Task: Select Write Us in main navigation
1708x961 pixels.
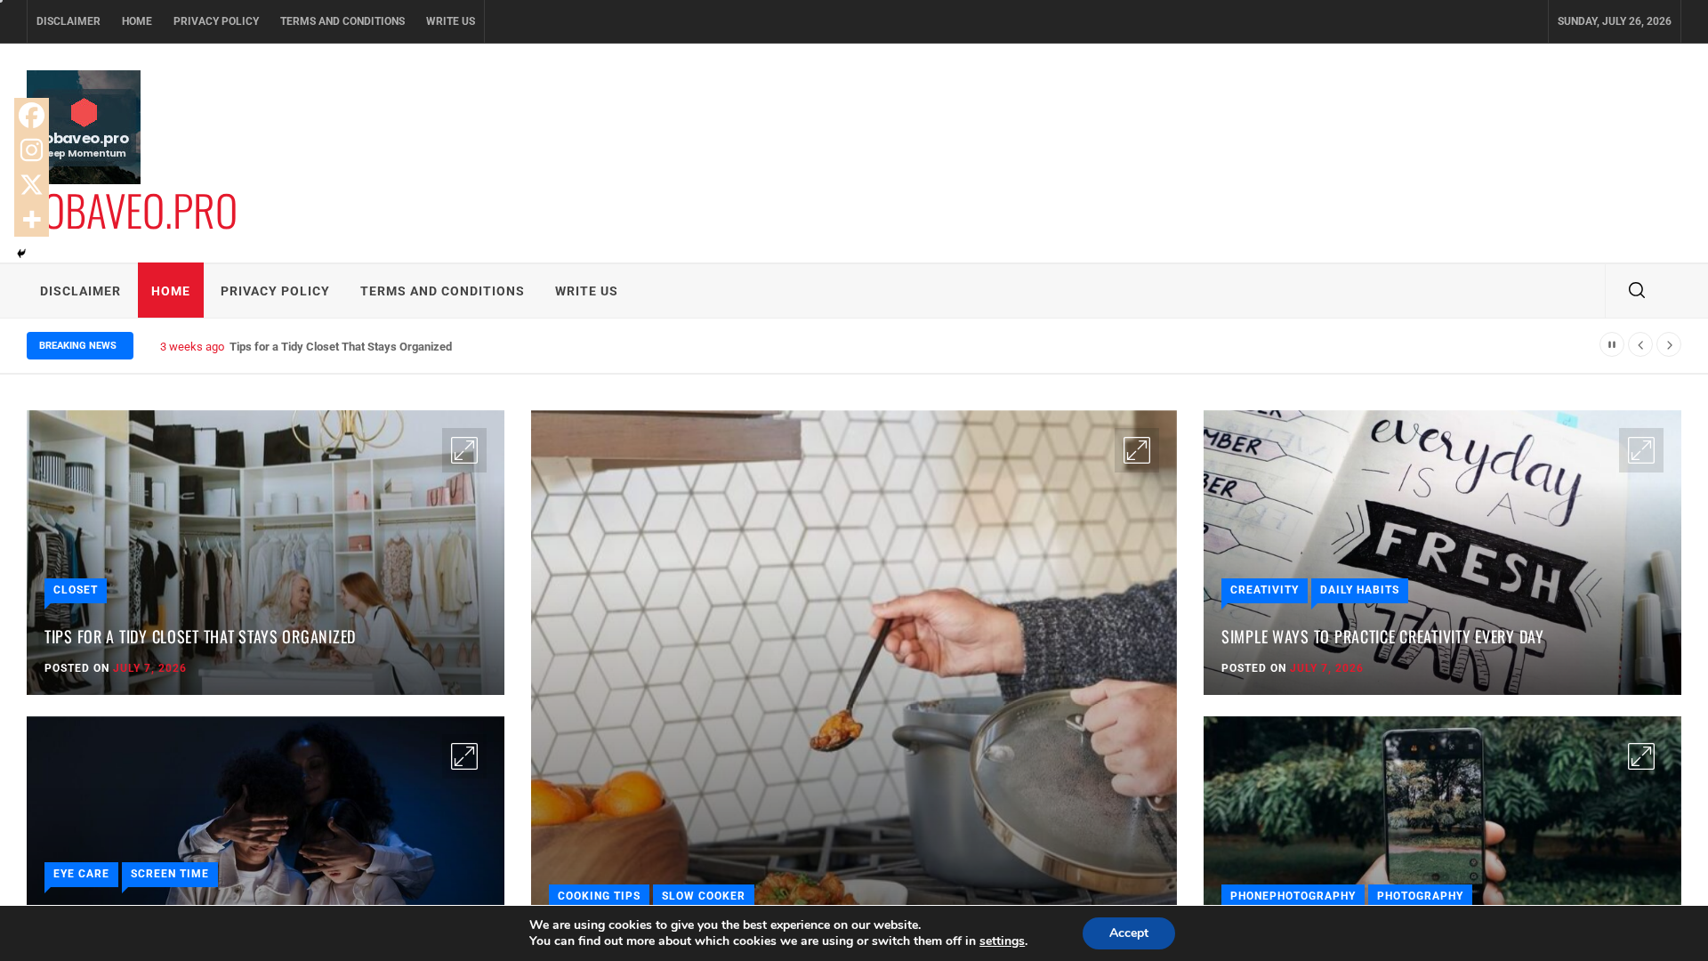Action: click(586, 291)
